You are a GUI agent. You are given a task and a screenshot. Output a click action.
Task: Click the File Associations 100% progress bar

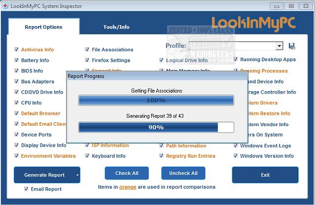(156, 100)
